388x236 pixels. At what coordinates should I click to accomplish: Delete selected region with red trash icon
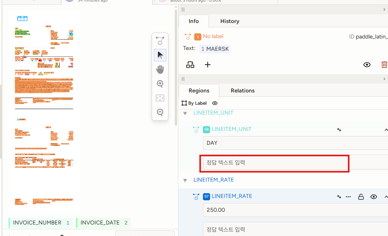(x=384, y=64)
